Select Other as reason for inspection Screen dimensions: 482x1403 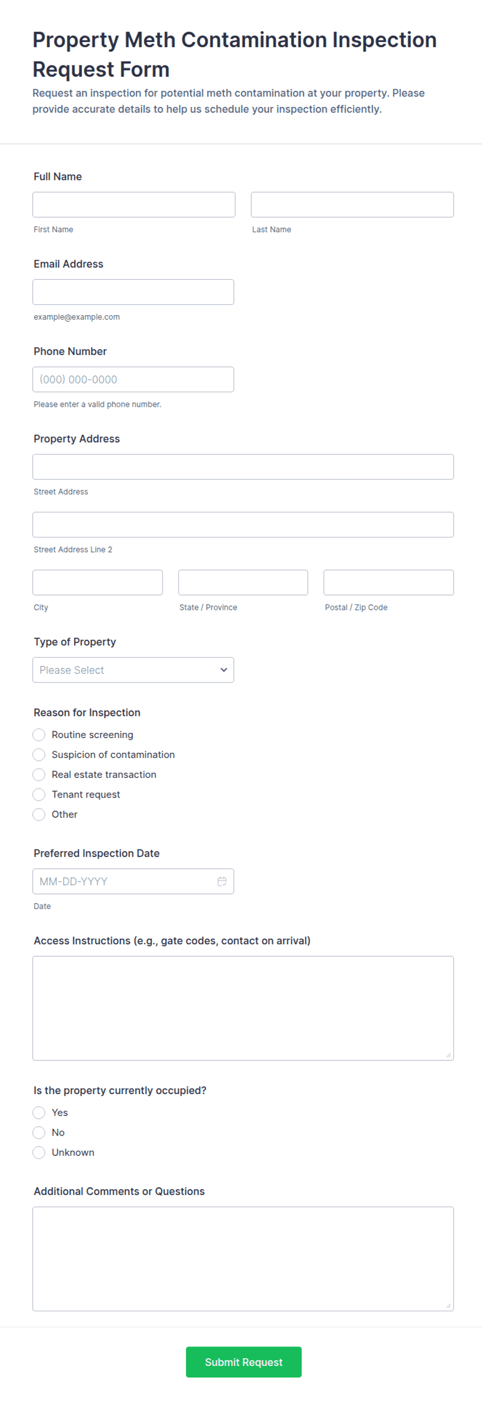point(39,814)
